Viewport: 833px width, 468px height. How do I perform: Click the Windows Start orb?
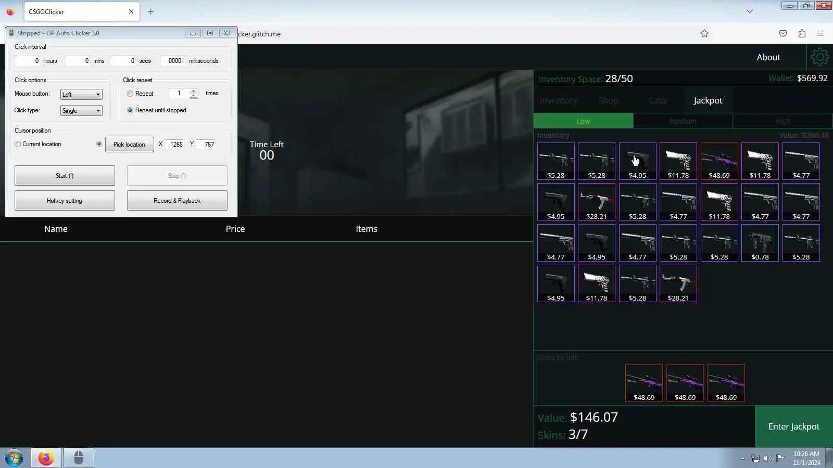(14, 458)
